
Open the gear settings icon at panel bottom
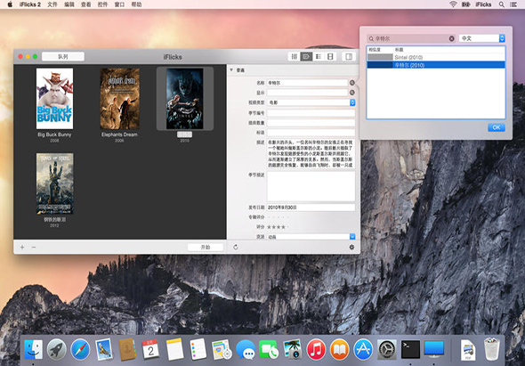point(351,247)
